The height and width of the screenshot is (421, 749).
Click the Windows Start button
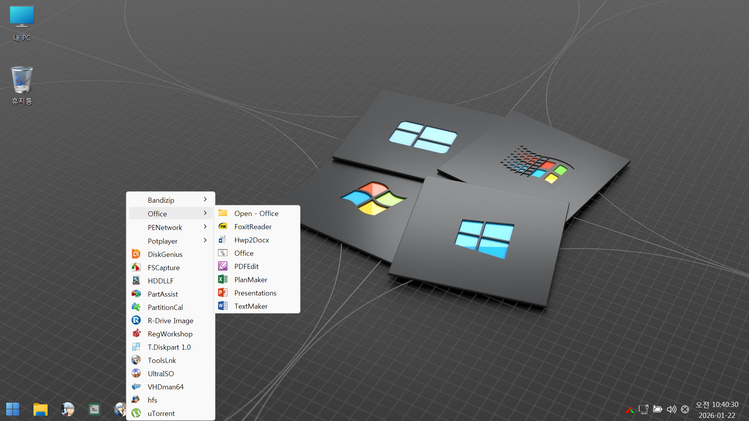pos(12,409)
